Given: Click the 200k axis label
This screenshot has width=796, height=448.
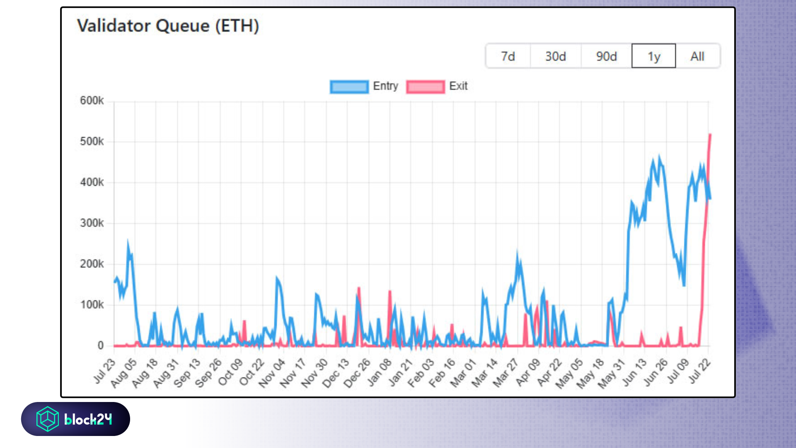Looking at the screenshot, I should tap(92, 264).
